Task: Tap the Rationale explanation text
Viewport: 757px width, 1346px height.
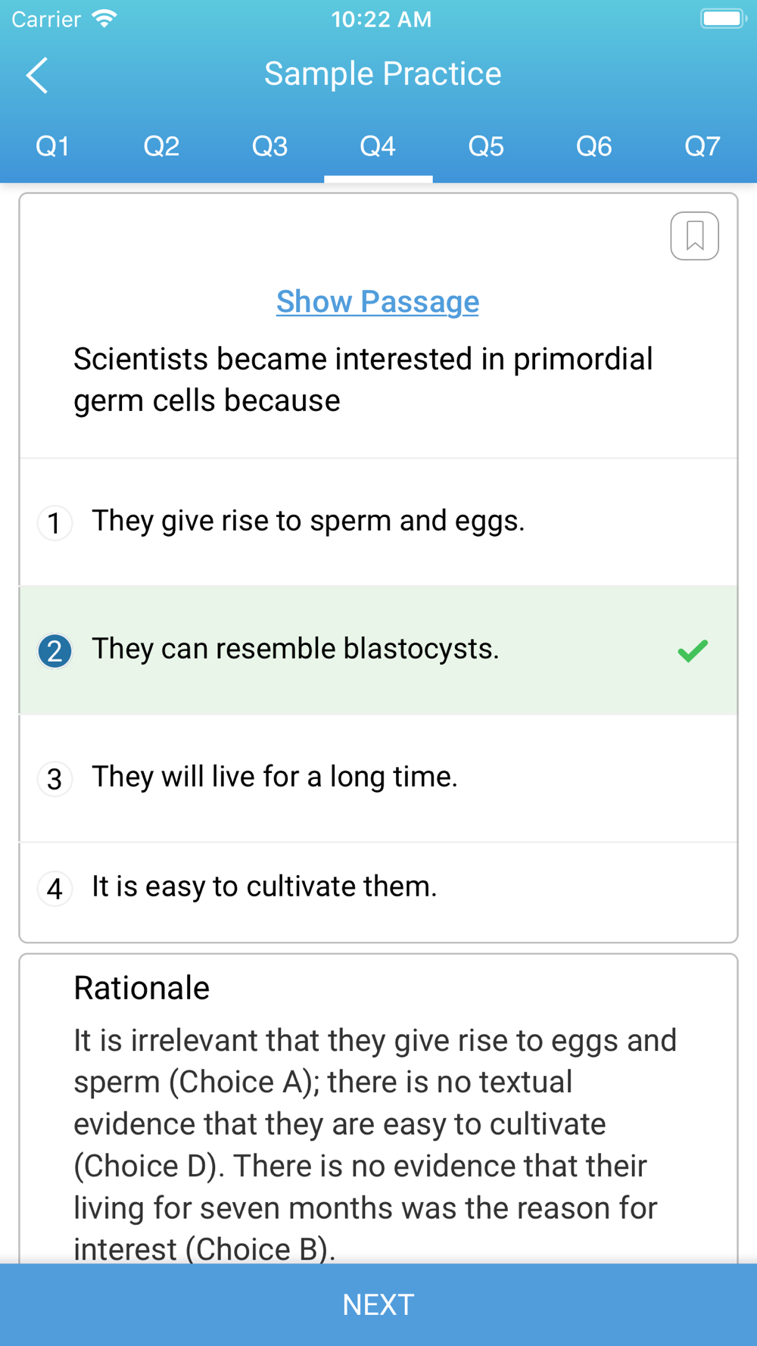Action: point(375,1145)
